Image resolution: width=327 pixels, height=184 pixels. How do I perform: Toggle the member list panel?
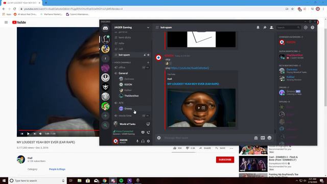271,27
